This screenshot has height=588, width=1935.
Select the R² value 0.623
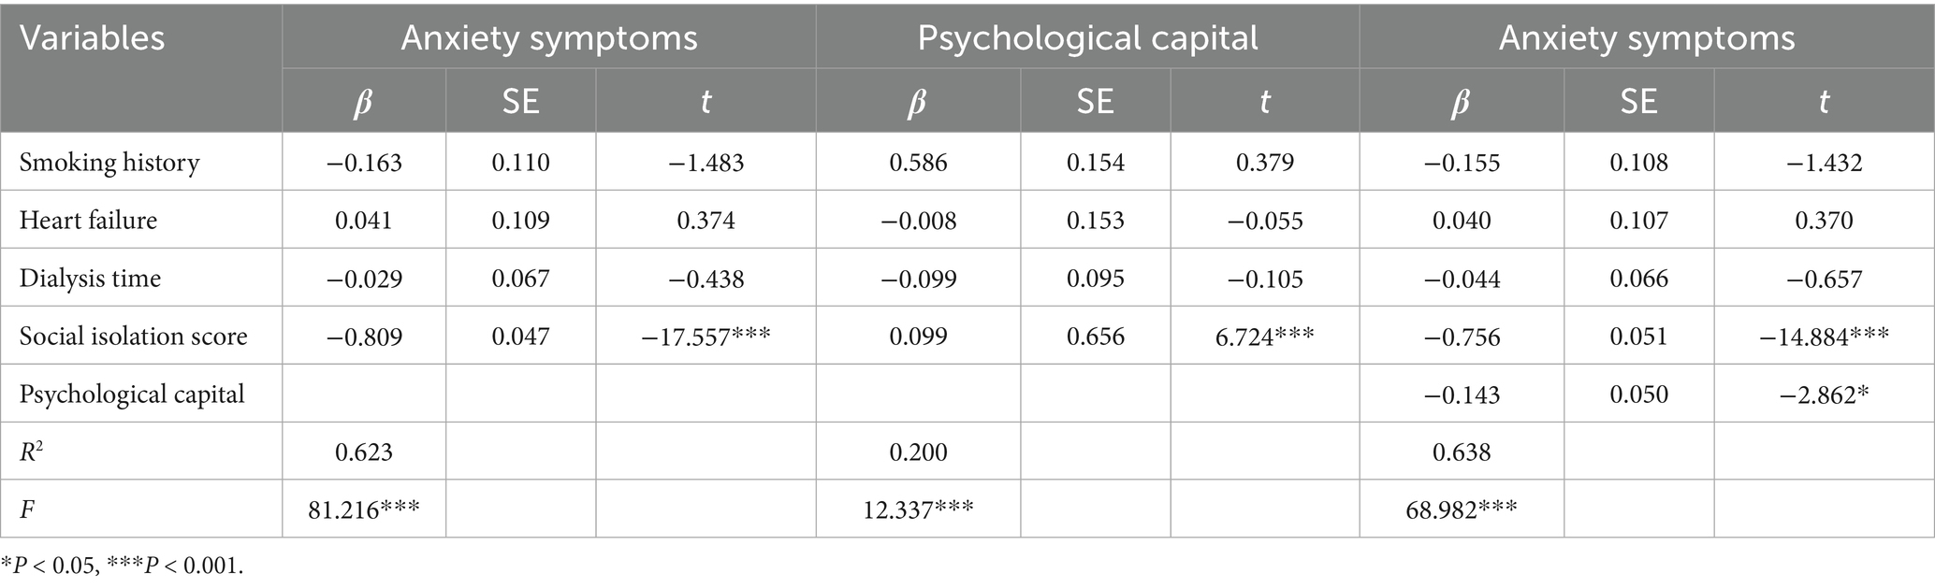pos(364,452)
